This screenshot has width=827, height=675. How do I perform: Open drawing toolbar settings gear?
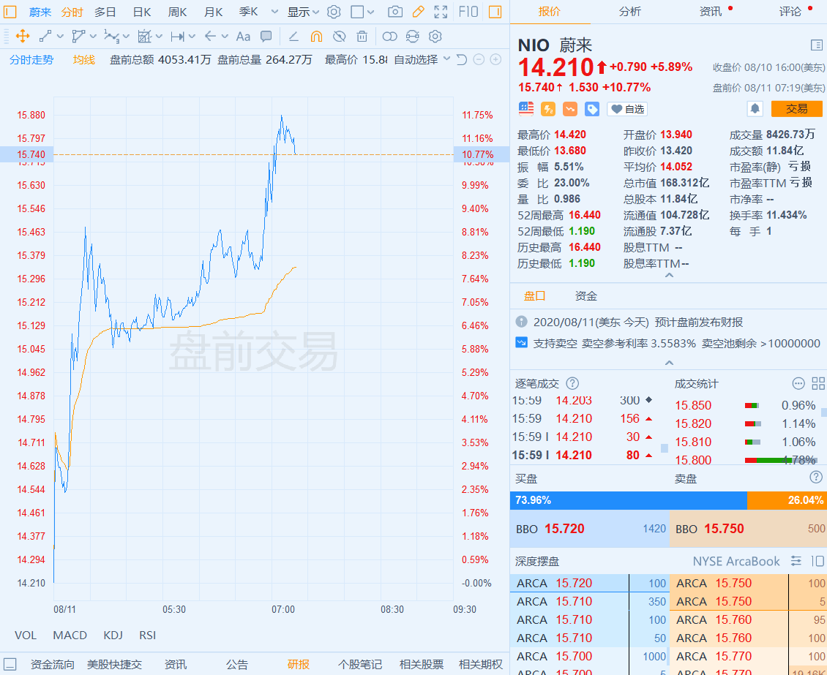[435, 37]
